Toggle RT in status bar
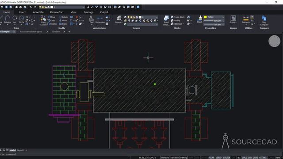 pos(260,158)
